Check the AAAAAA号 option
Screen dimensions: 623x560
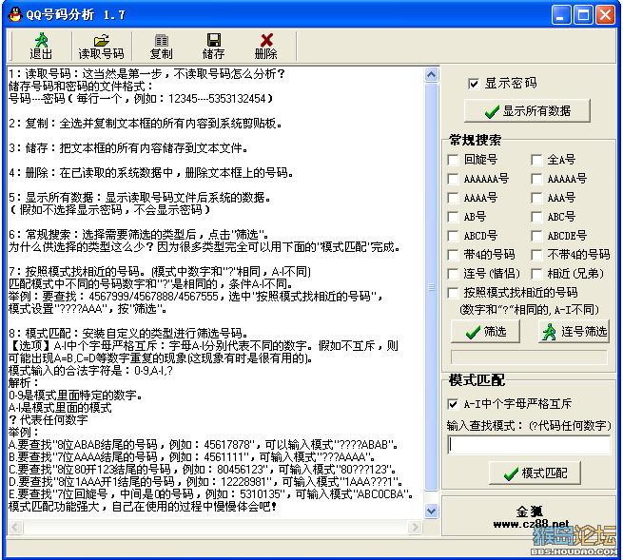coord(453,179)
